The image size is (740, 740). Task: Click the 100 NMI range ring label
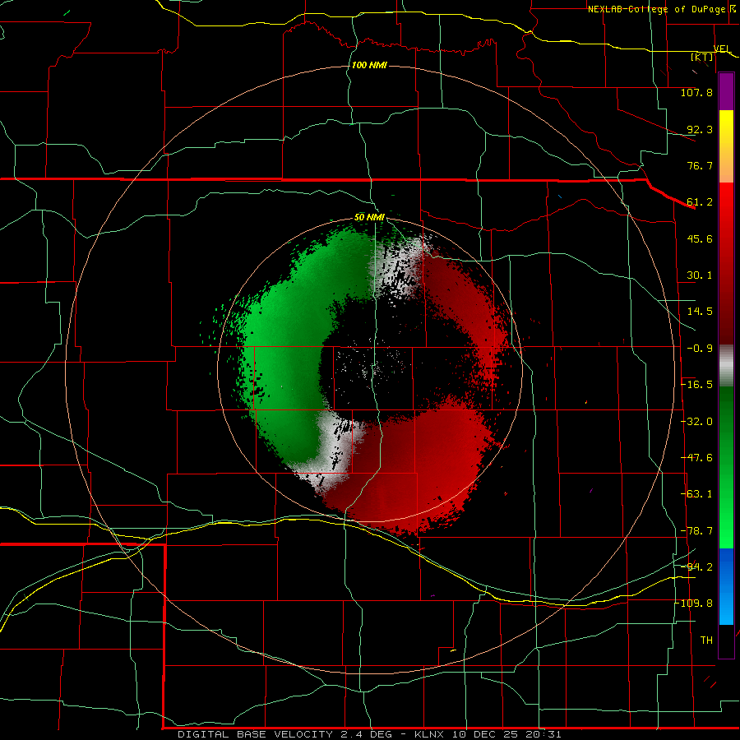369,65
